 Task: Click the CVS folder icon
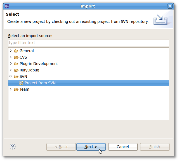16,57
